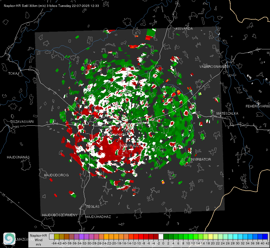Screen dimensions: 270x248
Task: Click the -64 value on the legend scale
Action: pyautogui.click(x=54, y=244)
